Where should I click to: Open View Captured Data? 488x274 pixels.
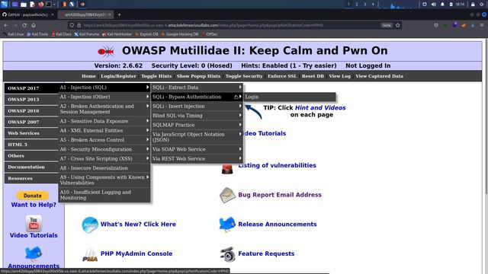[x=379, y=76]
